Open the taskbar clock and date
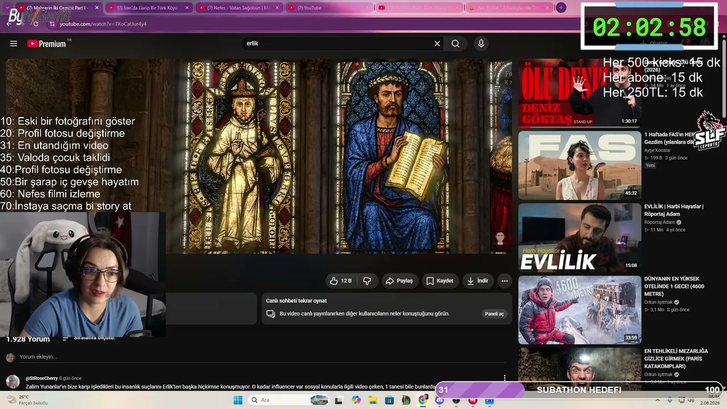 [710, 400]
